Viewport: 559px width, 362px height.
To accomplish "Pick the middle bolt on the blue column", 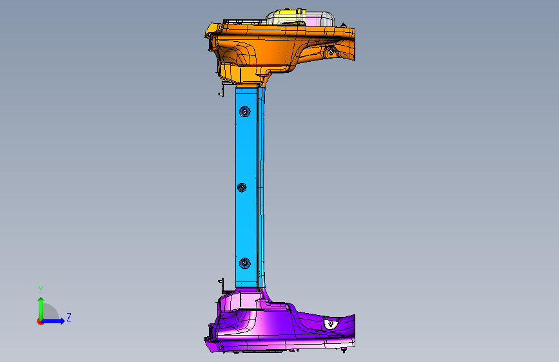I will point(242,187).
